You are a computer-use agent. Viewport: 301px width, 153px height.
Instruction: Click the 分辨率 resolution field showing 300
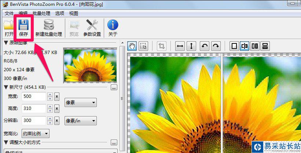click(34, 121)
